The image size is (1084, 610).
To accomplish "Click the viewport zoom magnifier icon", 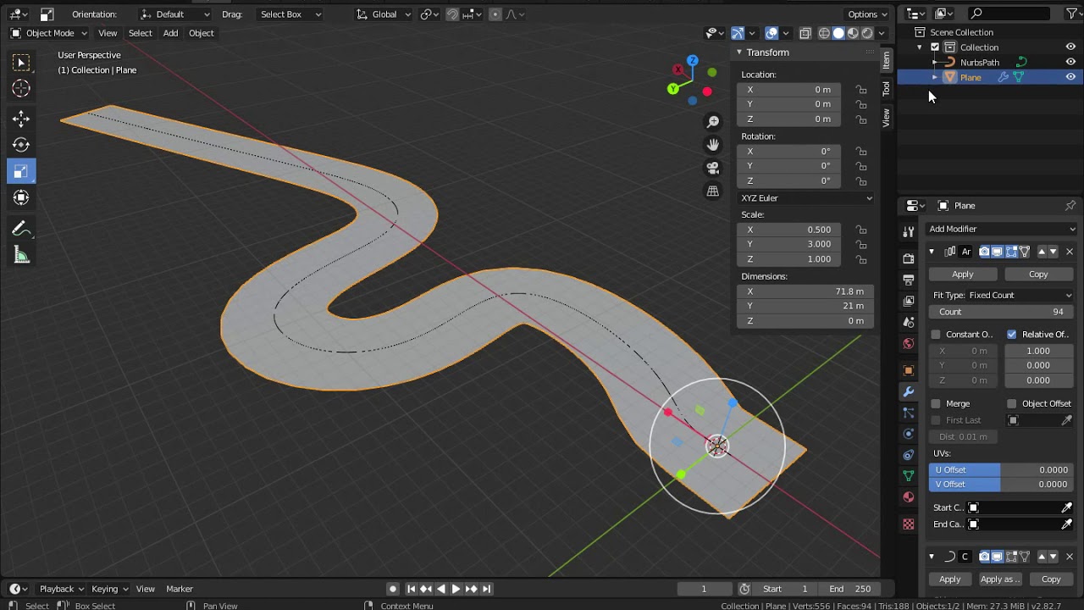I will tap(713, 122).
